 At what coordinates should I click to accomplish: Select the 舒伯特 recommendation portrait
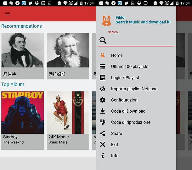pyautogui.click(x=23, y=50)
